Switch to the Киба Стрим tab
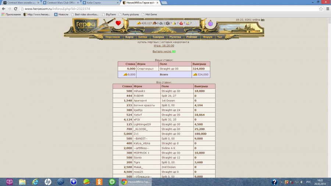The height and width of the screenshot is (186, 331). [99, 3]
